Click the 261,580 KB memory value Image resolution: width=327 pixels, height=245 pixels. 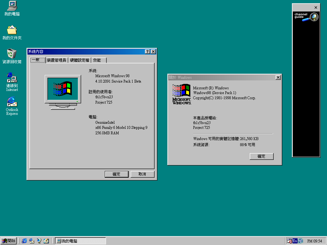pyautogui.click(x=249, y=138)
